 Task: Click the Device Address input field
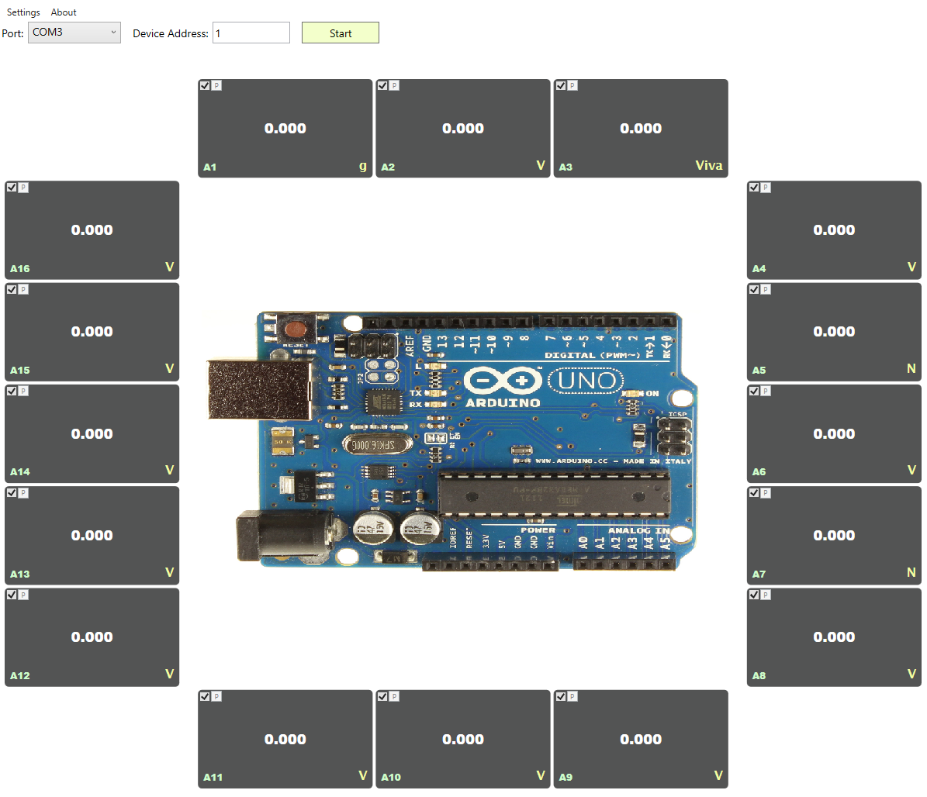click(x=251, y=33)
